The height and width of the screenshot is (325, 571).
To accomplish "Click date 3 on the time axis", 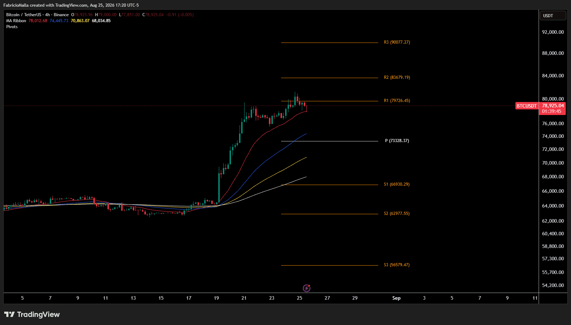I will (x=424, y=298).
